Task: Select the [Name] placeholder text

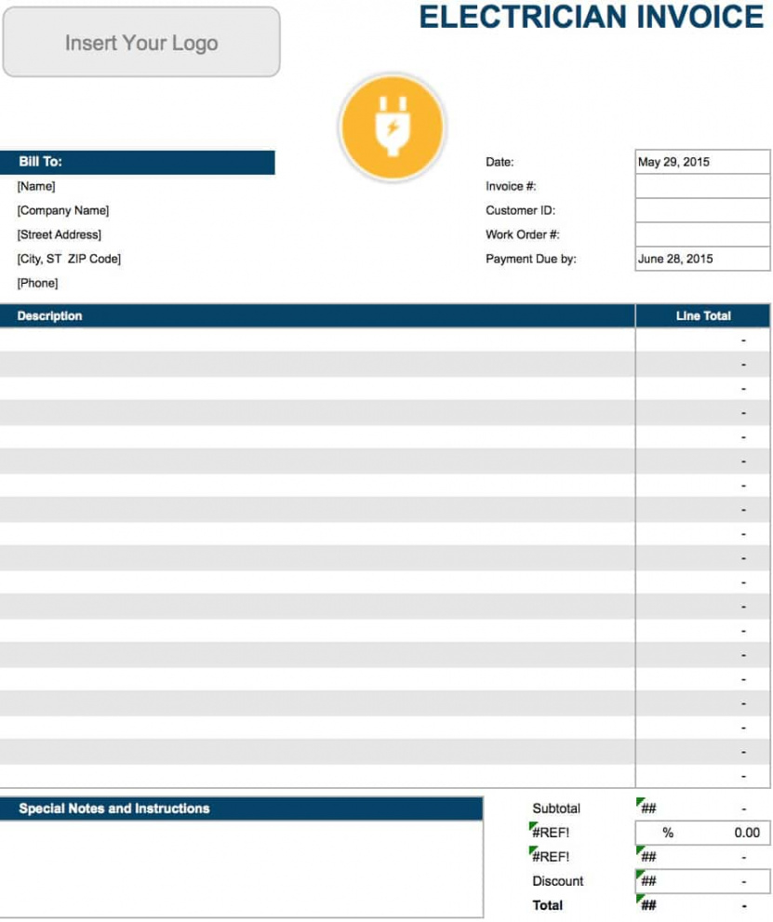Action: (36, 186)
